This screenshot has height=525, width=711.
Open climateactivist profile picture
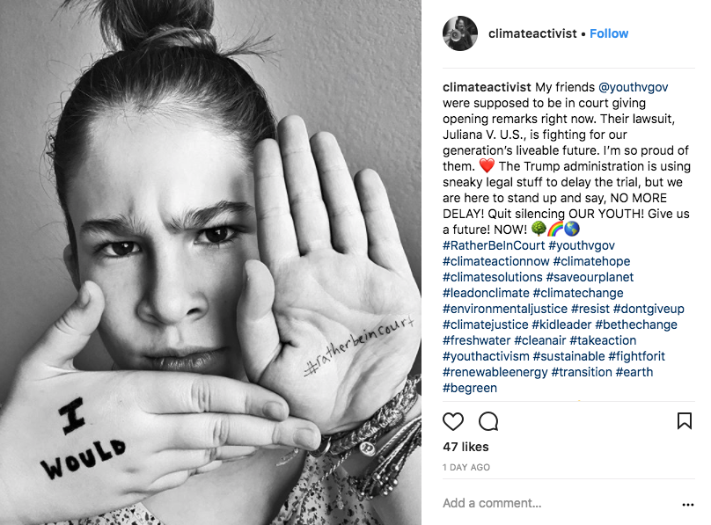[460, 33]
